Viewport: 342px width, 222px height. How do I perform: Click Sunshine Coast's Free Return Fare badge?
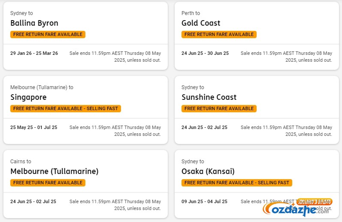(x=219, y=108)
